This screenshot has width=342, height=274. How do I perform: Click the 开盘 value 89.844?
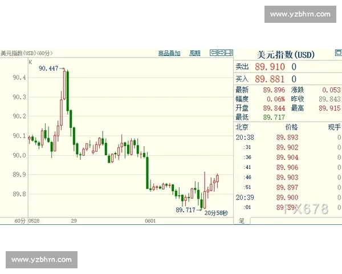(x=274, y=108)
